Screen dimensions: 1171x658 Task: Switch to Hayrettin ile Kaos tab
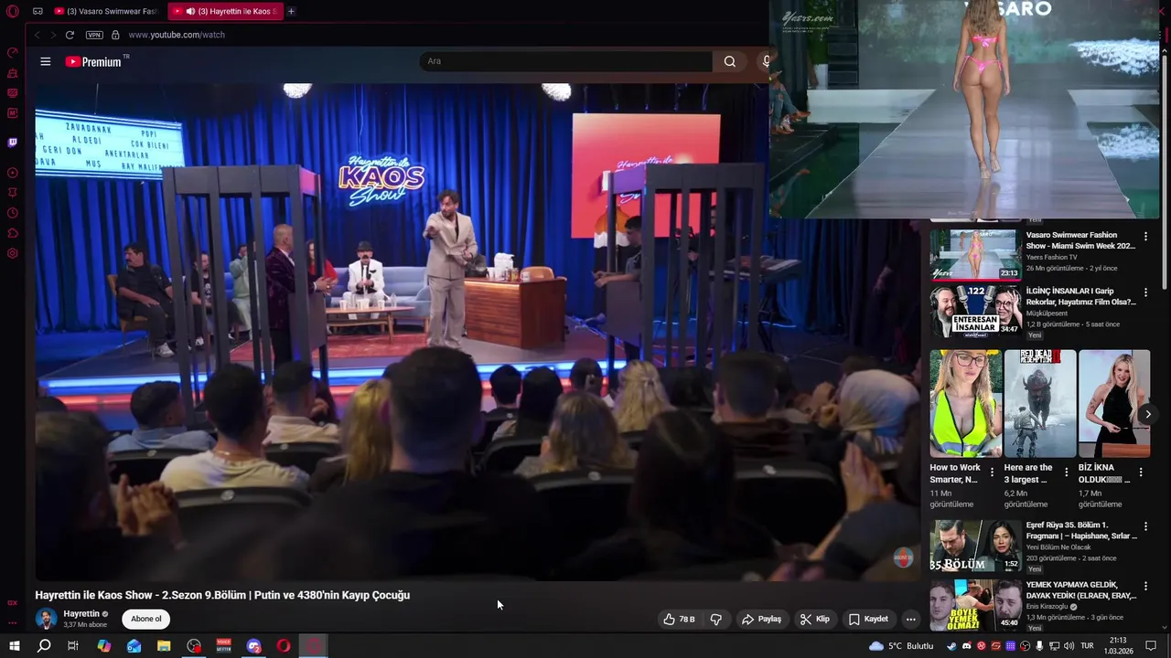pyautogui.click(x=224, y=11)
